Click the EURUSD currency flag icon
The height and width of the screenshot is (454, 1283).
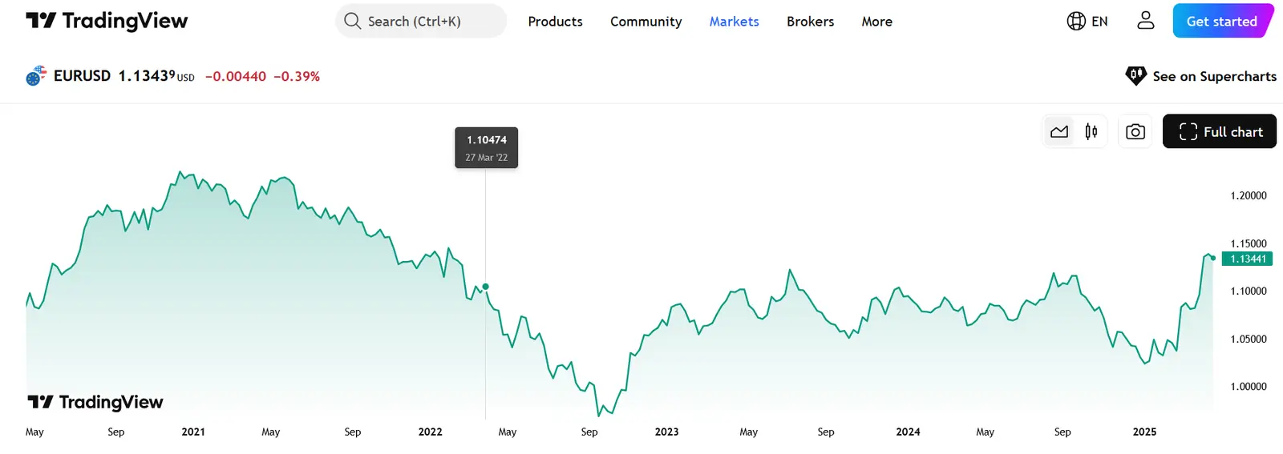point(36,76)
